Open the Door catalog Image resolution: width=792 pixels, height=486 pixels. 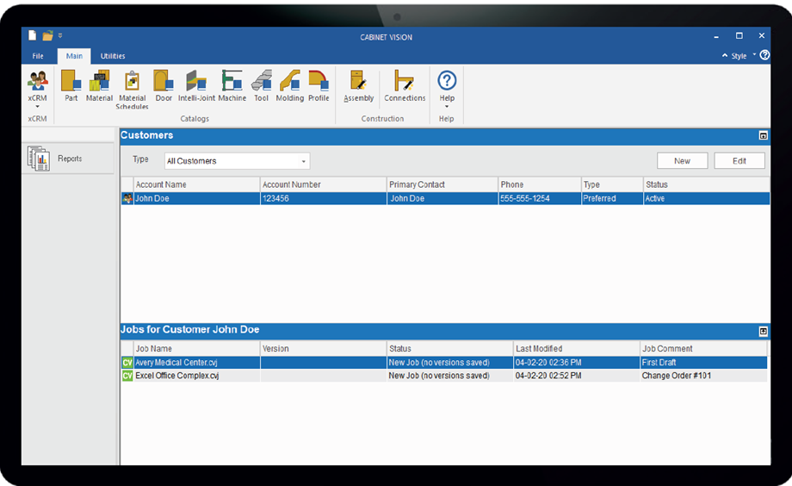point(164,86)
